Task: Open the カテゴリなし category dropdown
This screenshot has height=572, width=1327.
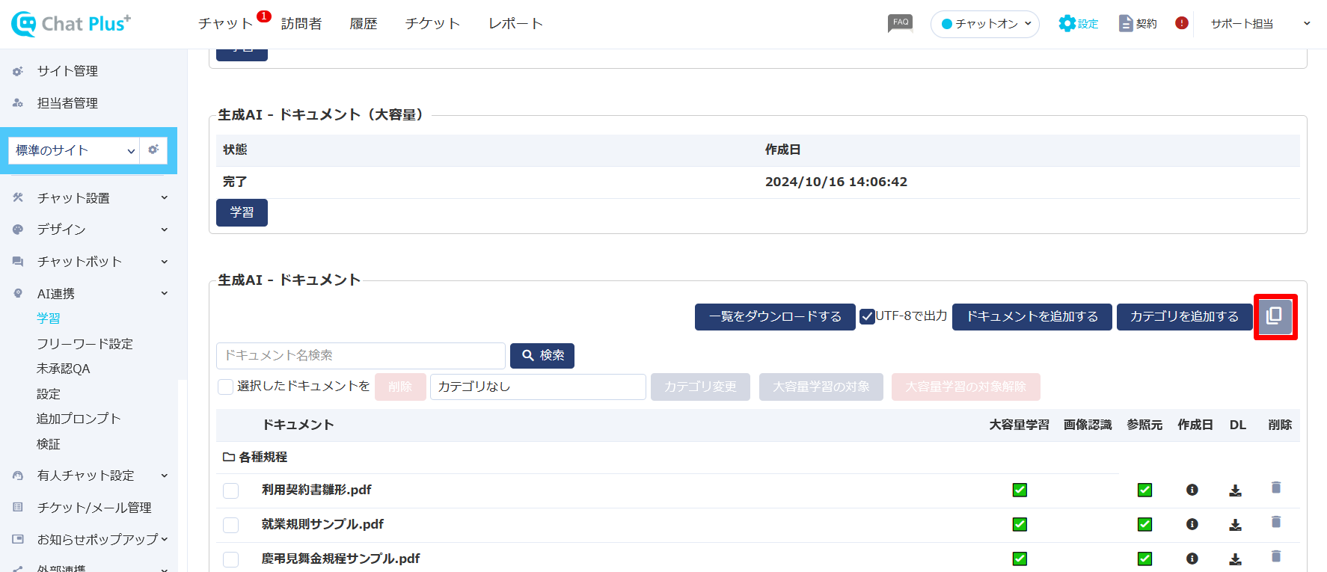Action: click(537, 387)
